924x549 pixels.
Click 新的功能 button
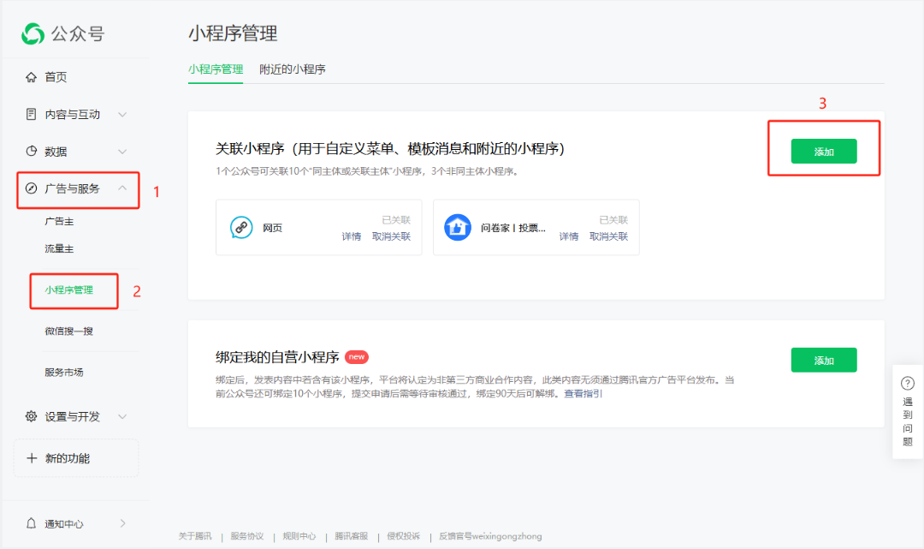pos(76,458)
